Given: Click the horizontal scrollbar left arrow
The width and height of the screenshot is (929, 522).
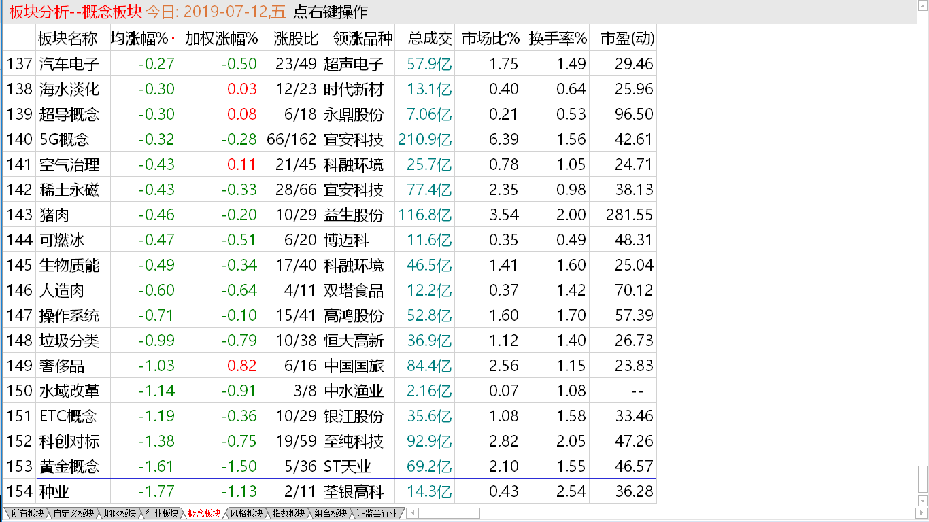Looking at the screenshot, I should pyautogui.click(x=412, y=513).
